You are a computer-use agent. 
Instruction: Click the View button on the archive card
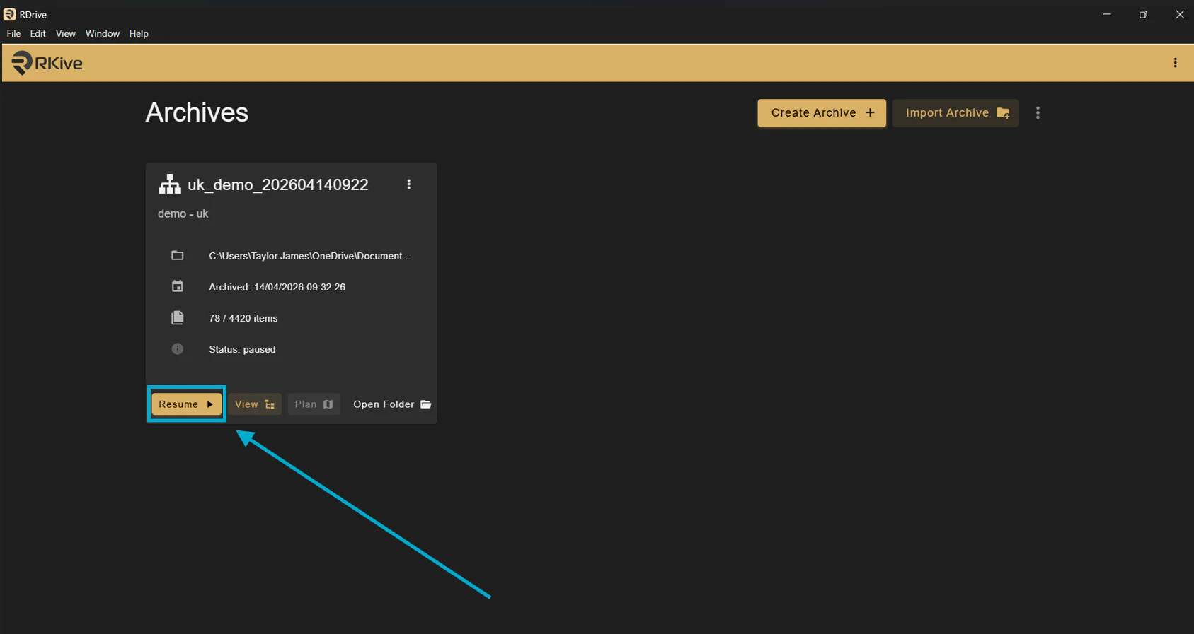[x=255, y=404]
